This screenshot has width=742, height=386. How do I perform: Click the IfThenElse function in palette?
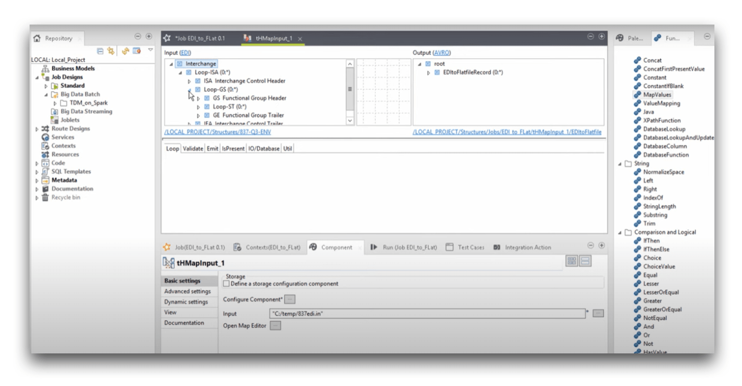pyautogui.click(x=656, y=249)
